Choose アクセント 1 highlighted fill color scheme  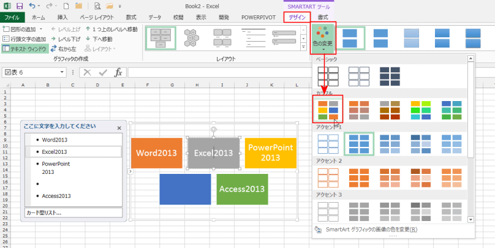tap(359, 144)
